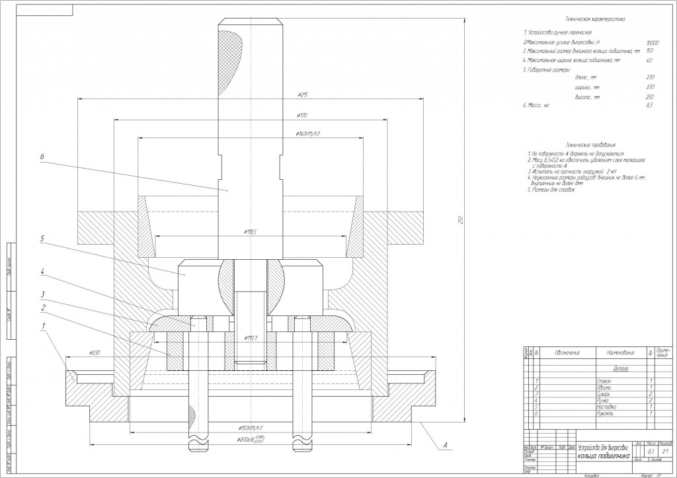Select quantity 2 in the 'Ручка' row
The width and height of the screenshot is (677, 478).
point(651,400)
